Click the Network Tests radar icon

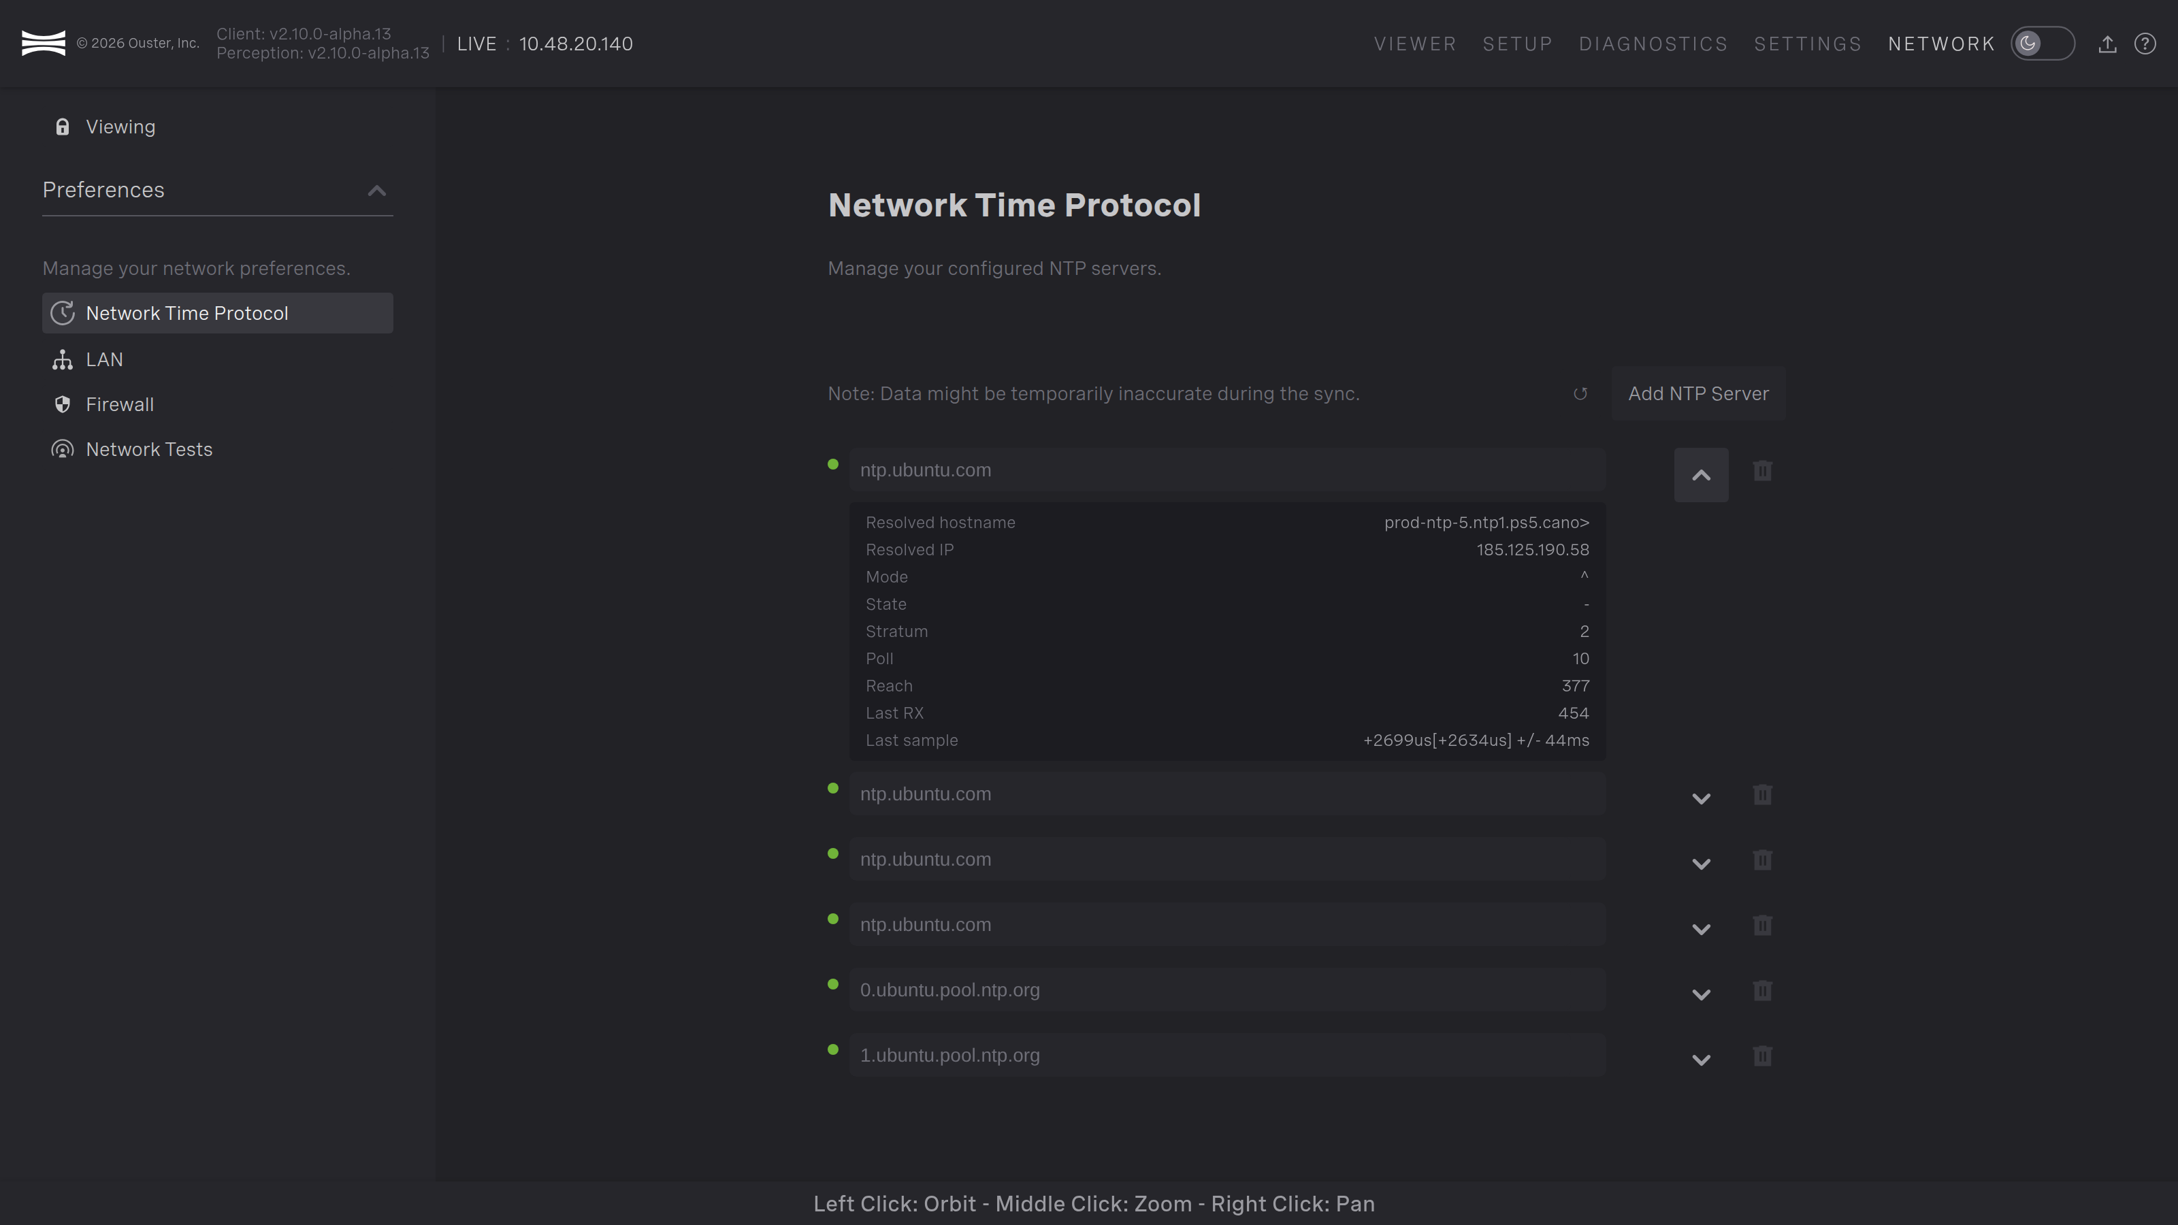pyautogui.click(x=63, y=449)
